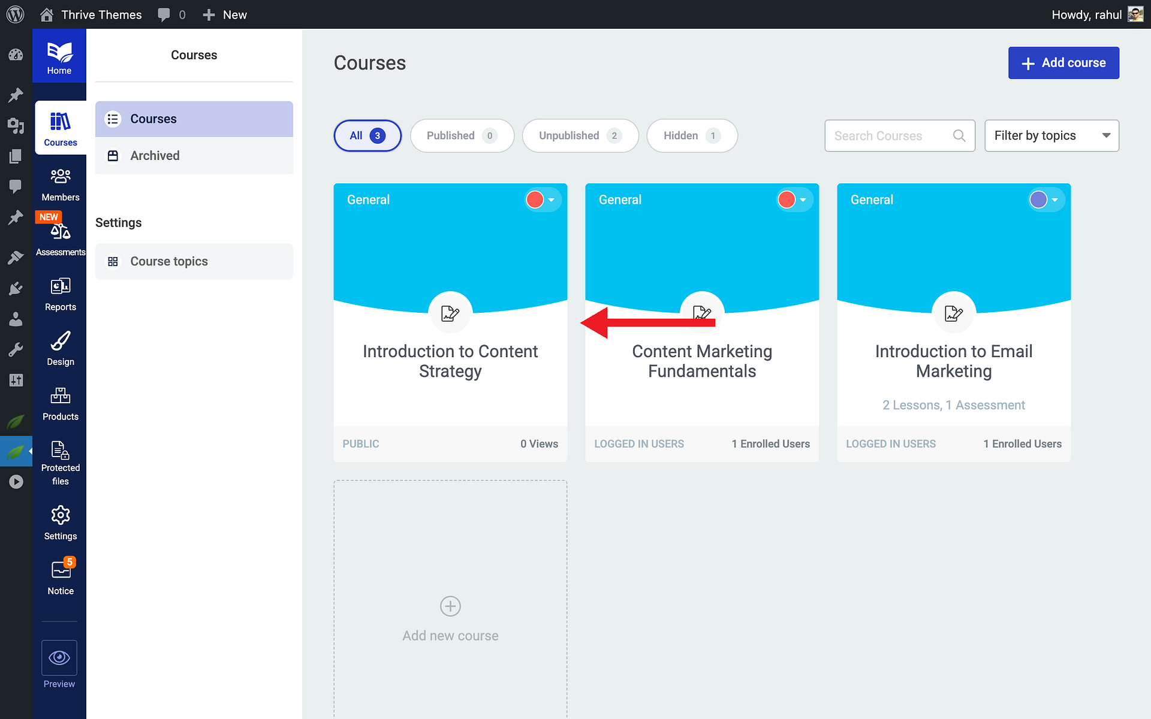Switch to the Unpublished filter tab
The width and height of the screenshot is (1151, 719).
click(580, 135)
